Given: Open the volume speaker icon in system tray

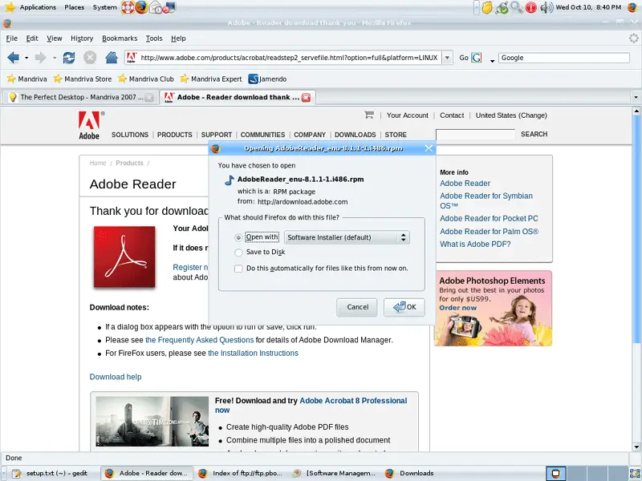Looking at the screenshot, I should coord(547,7).
